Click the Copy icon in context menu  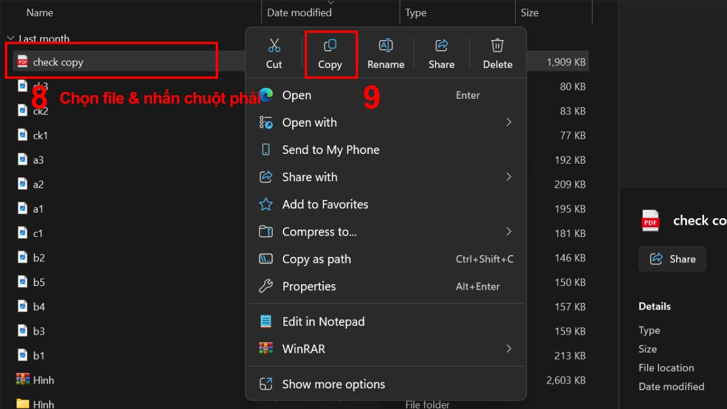pyautogui.click(x=330, y=45)
